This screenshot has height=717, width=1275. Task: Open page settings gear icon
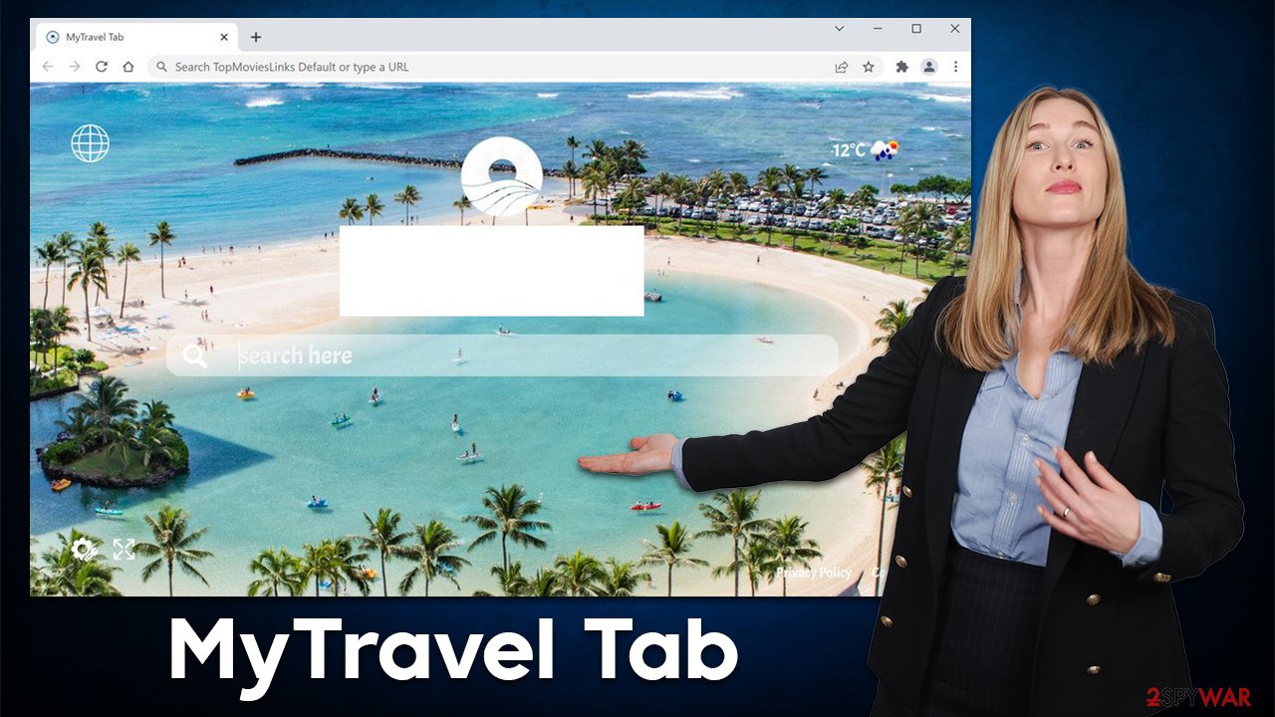[x=84, y=549]
